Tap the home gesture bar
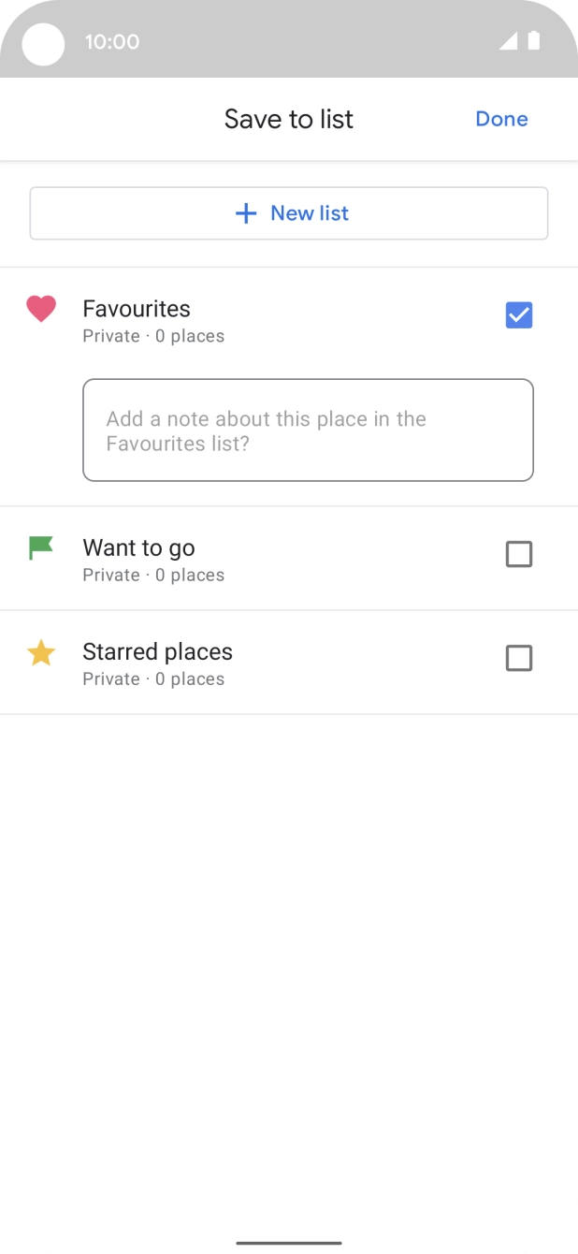 [x=289, y=1243]
